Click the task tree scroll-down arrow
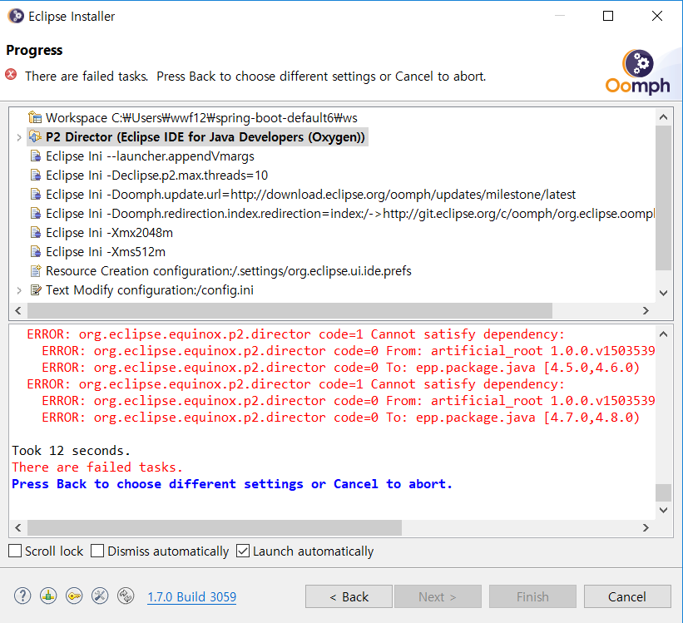This screenshot has width=683, height=623. pos(663,293)
